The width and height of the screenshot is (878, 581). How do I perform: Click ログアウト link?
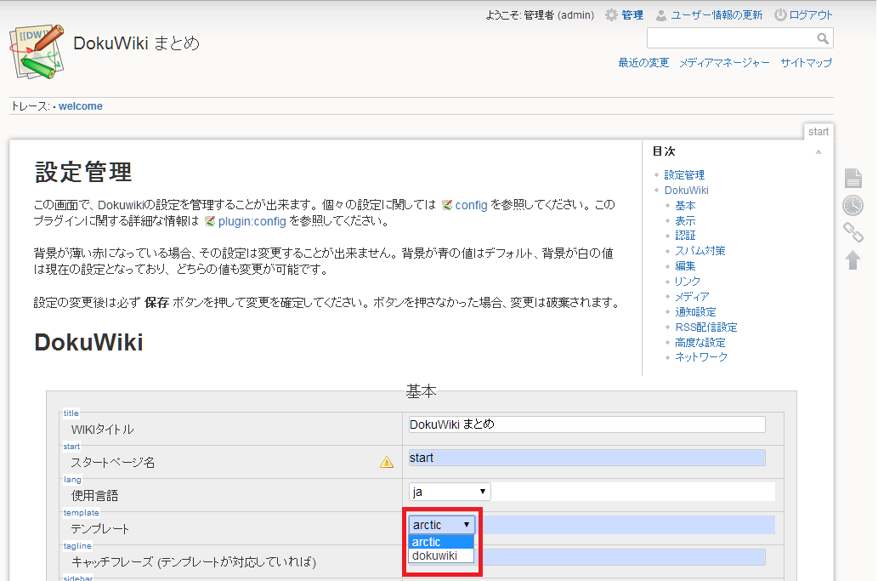pos(811,15)
